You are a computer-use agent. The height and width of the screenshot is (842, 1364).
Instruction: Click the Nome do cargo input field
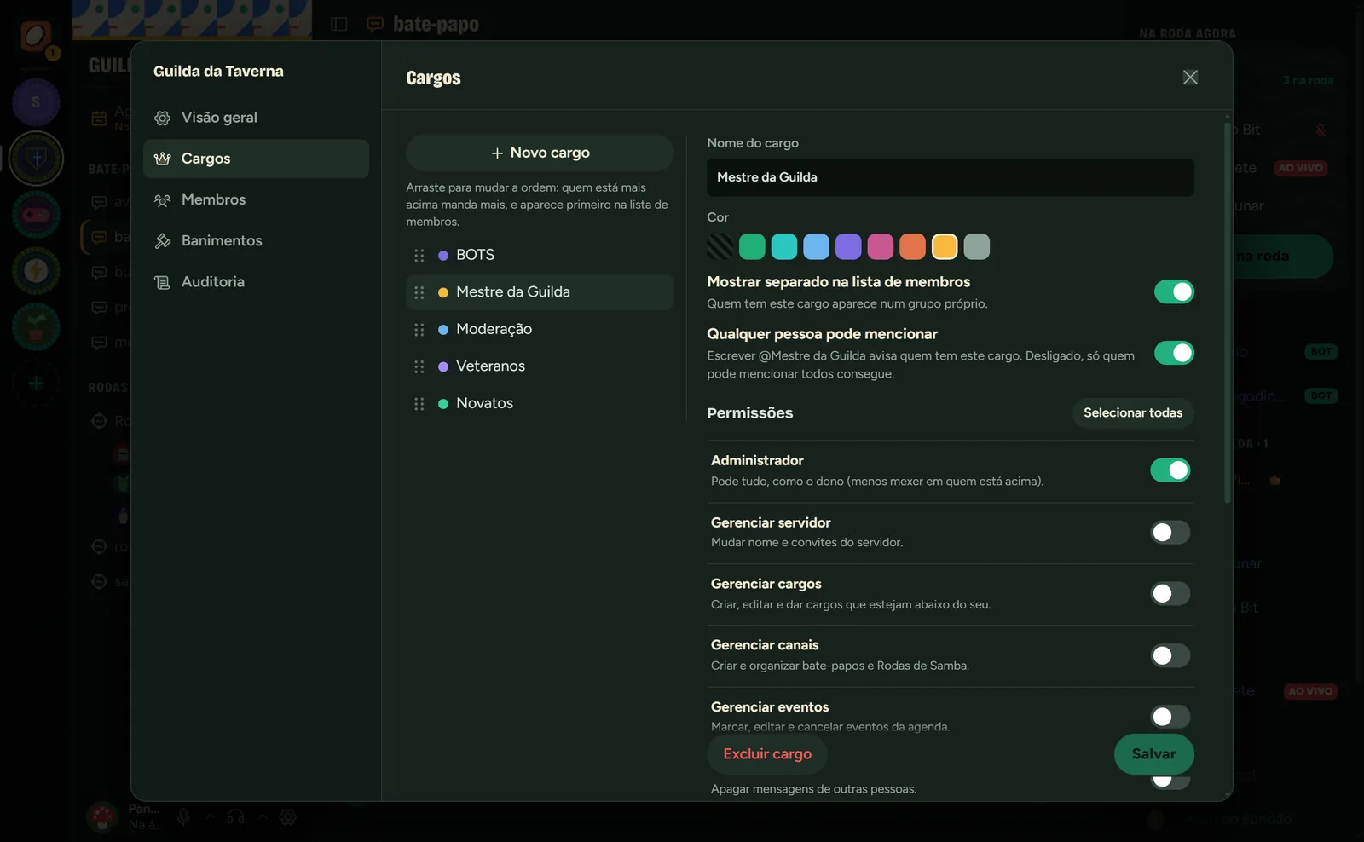pos(951,177)
